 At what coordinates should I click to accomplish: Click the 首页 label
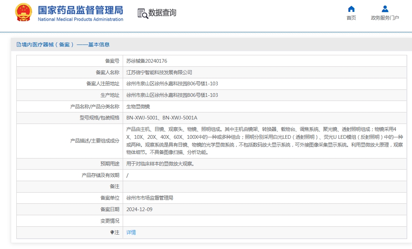pos(351,18)
